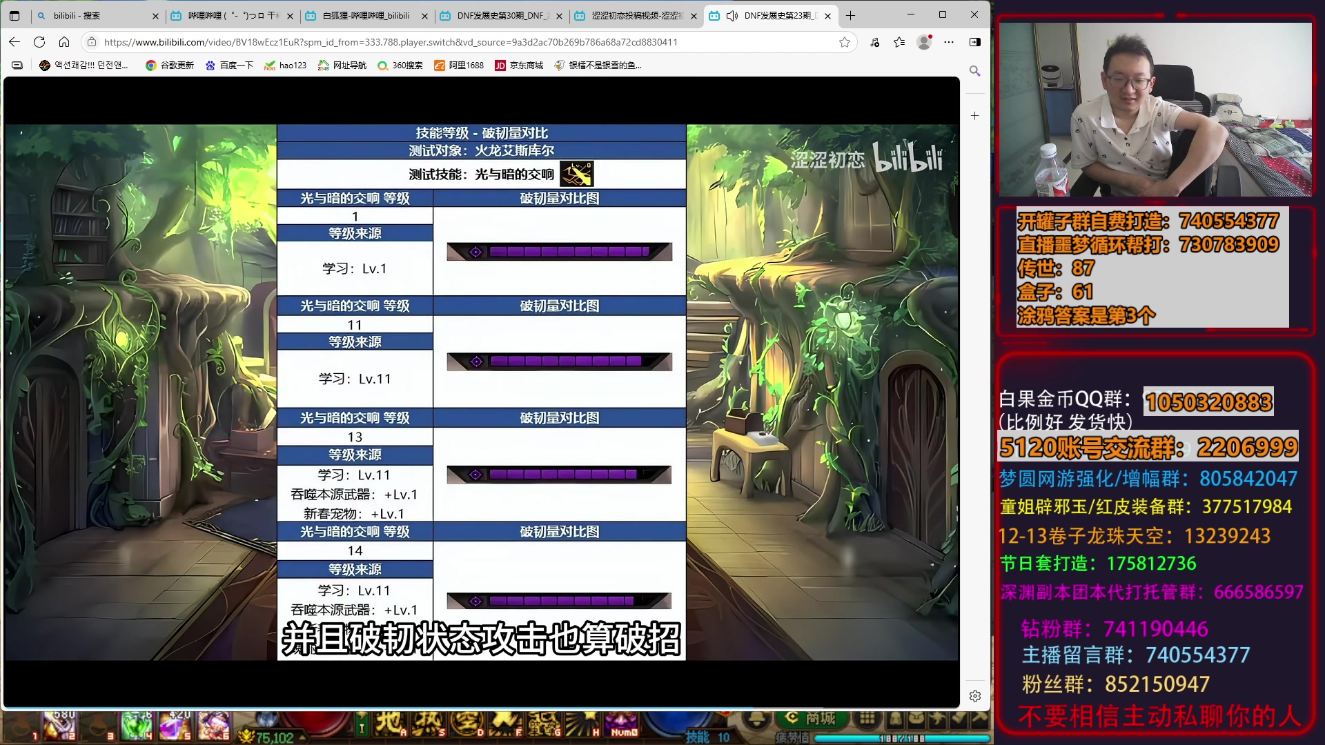This screenshot has height=745, width=1325.
Task: Open the game 商城 shop button
Action: tap(811, 718)
